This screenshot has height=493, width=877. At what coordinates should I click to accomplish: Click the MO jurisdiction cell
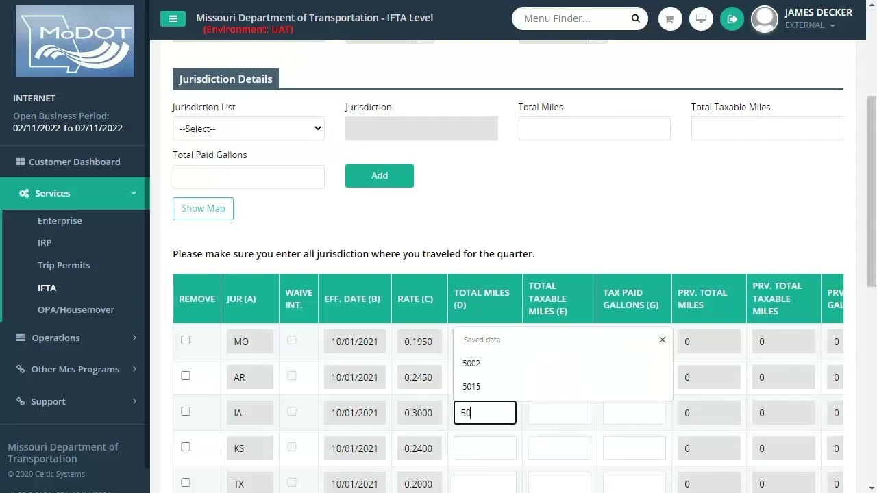(250, 342)
